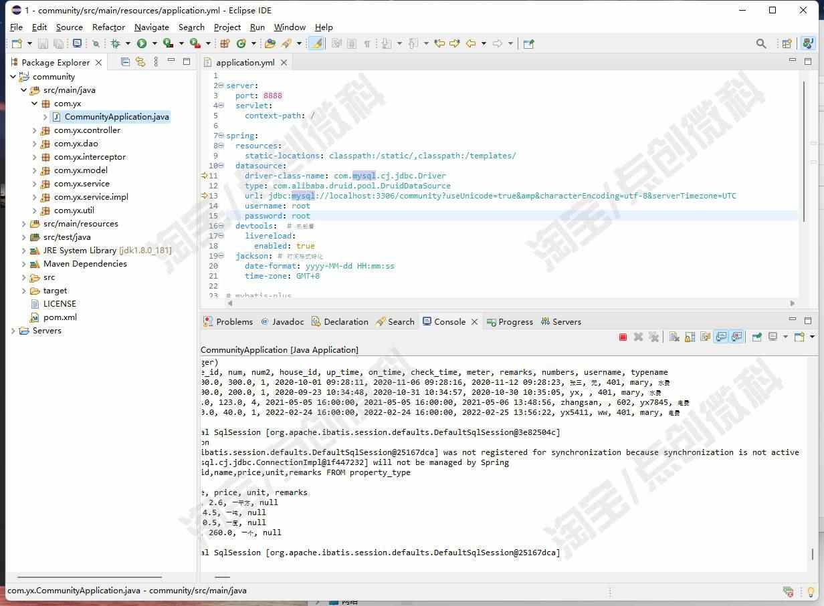Click the External Tools run icon
The height and width of the screenshot is (606, 824).
195,43
